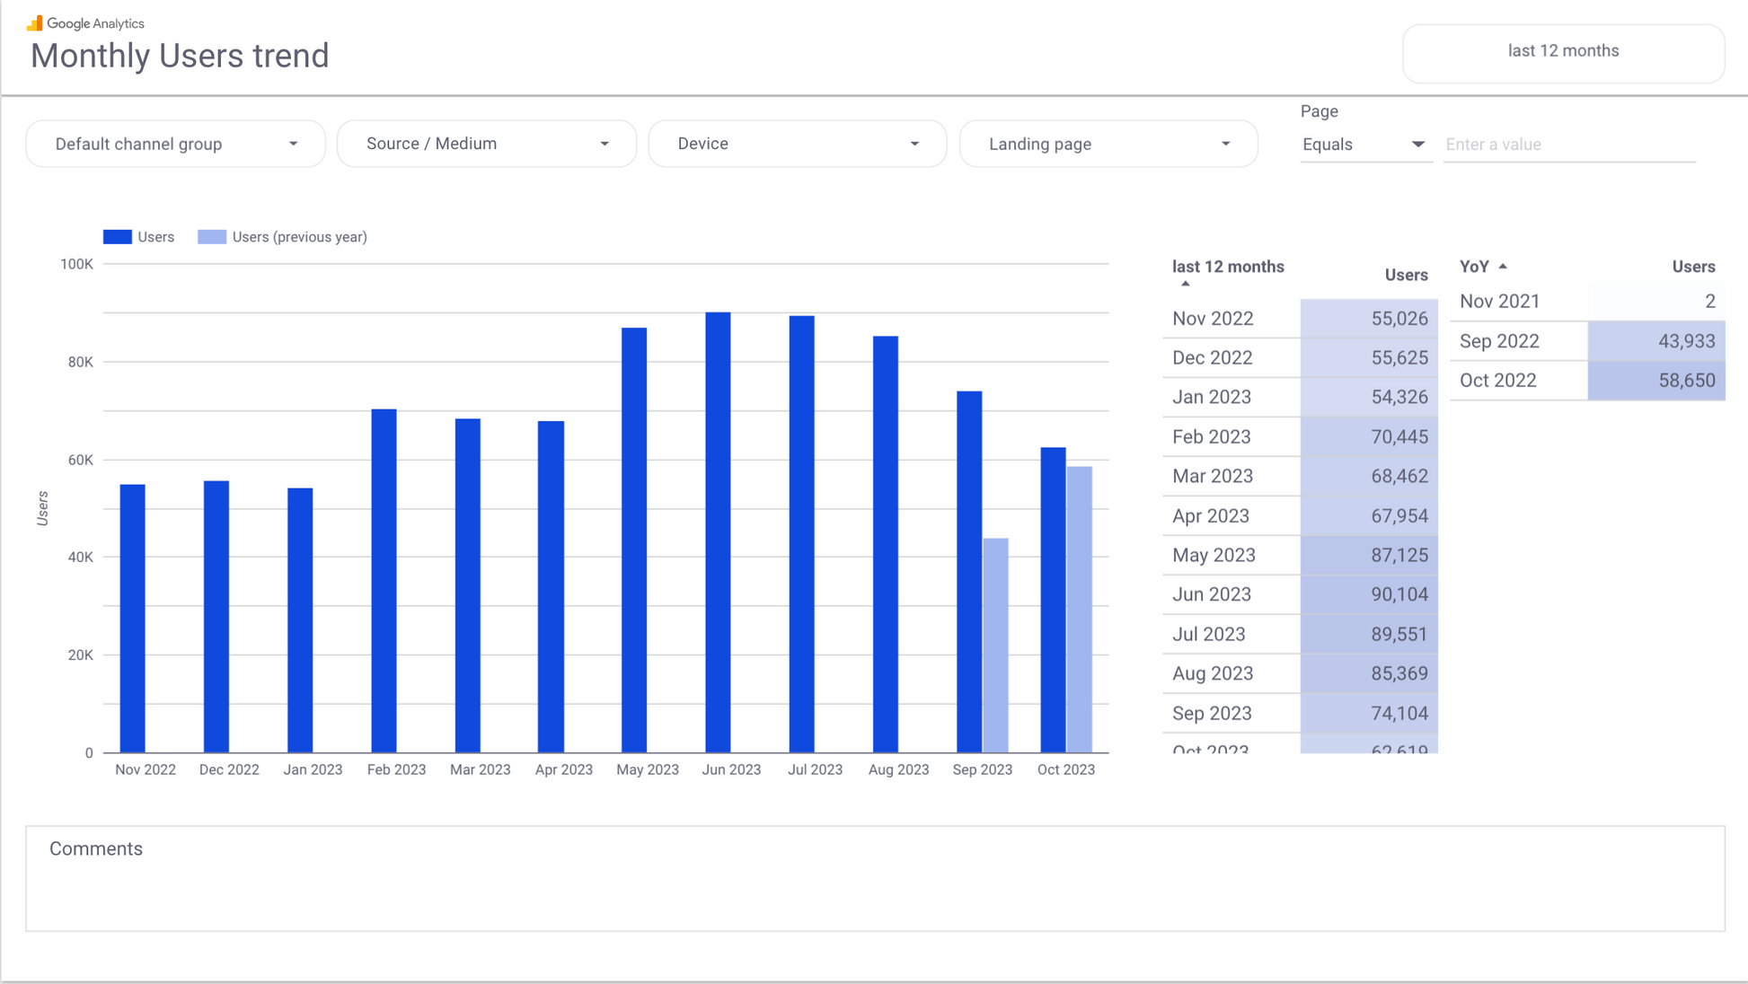Select the Oct 2023 previous year bar
Viewport: 1748px width, 984px height.
click(1080, 609)
